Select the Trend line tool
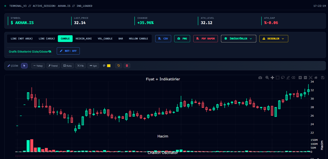 pos(53,66)
